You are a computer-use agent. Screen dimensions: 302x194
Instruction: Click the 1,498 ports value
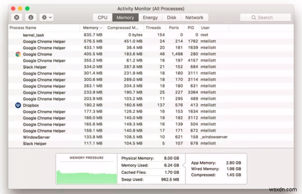pos(177,54)
